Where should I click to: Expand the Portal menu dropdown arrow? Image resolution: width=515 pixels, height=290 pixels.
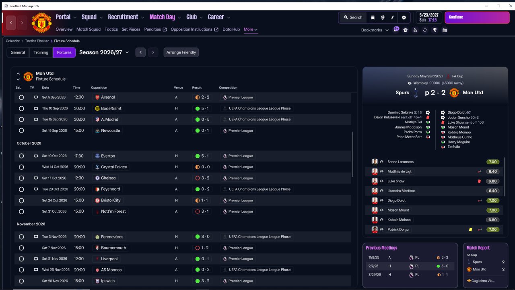point(75,17)
